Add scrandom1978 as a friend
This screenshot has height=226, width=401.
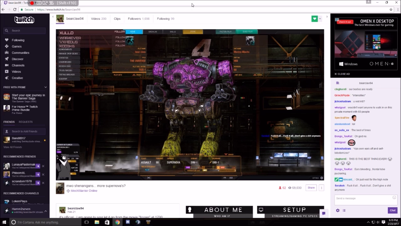[38, 183]
